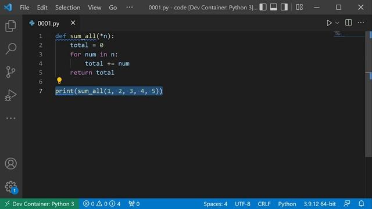Click the editor minimap preview
Screen dimensions: 372x209
click(x=349, y=34)
